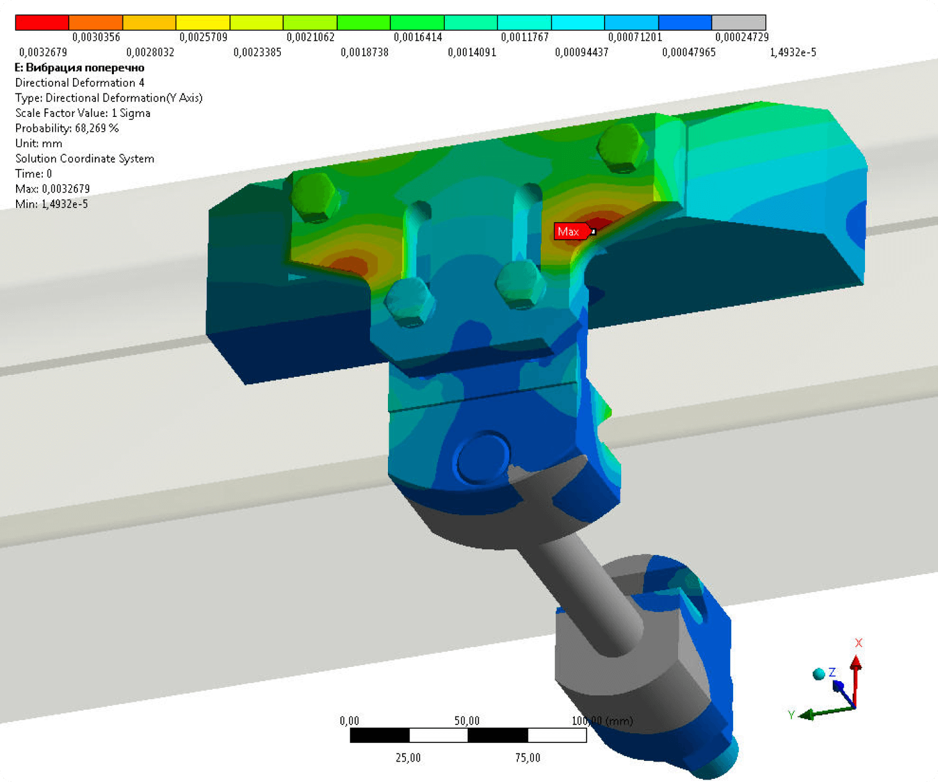Click the 'Probability: 68,269 %' line

(67, 128)
